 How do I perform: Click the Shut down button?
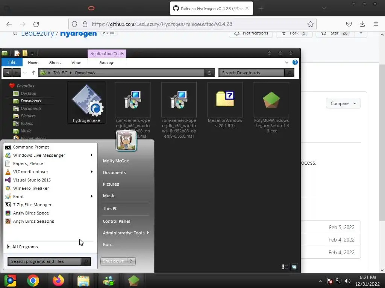pyautogui.click(x=114, y=261)
